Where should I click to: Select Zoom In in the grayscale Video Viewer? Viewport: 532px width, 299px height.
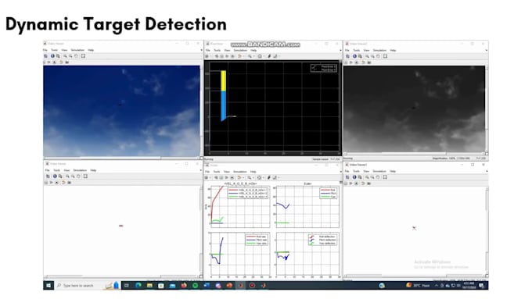pyautogui.click(x=367, y=56)
